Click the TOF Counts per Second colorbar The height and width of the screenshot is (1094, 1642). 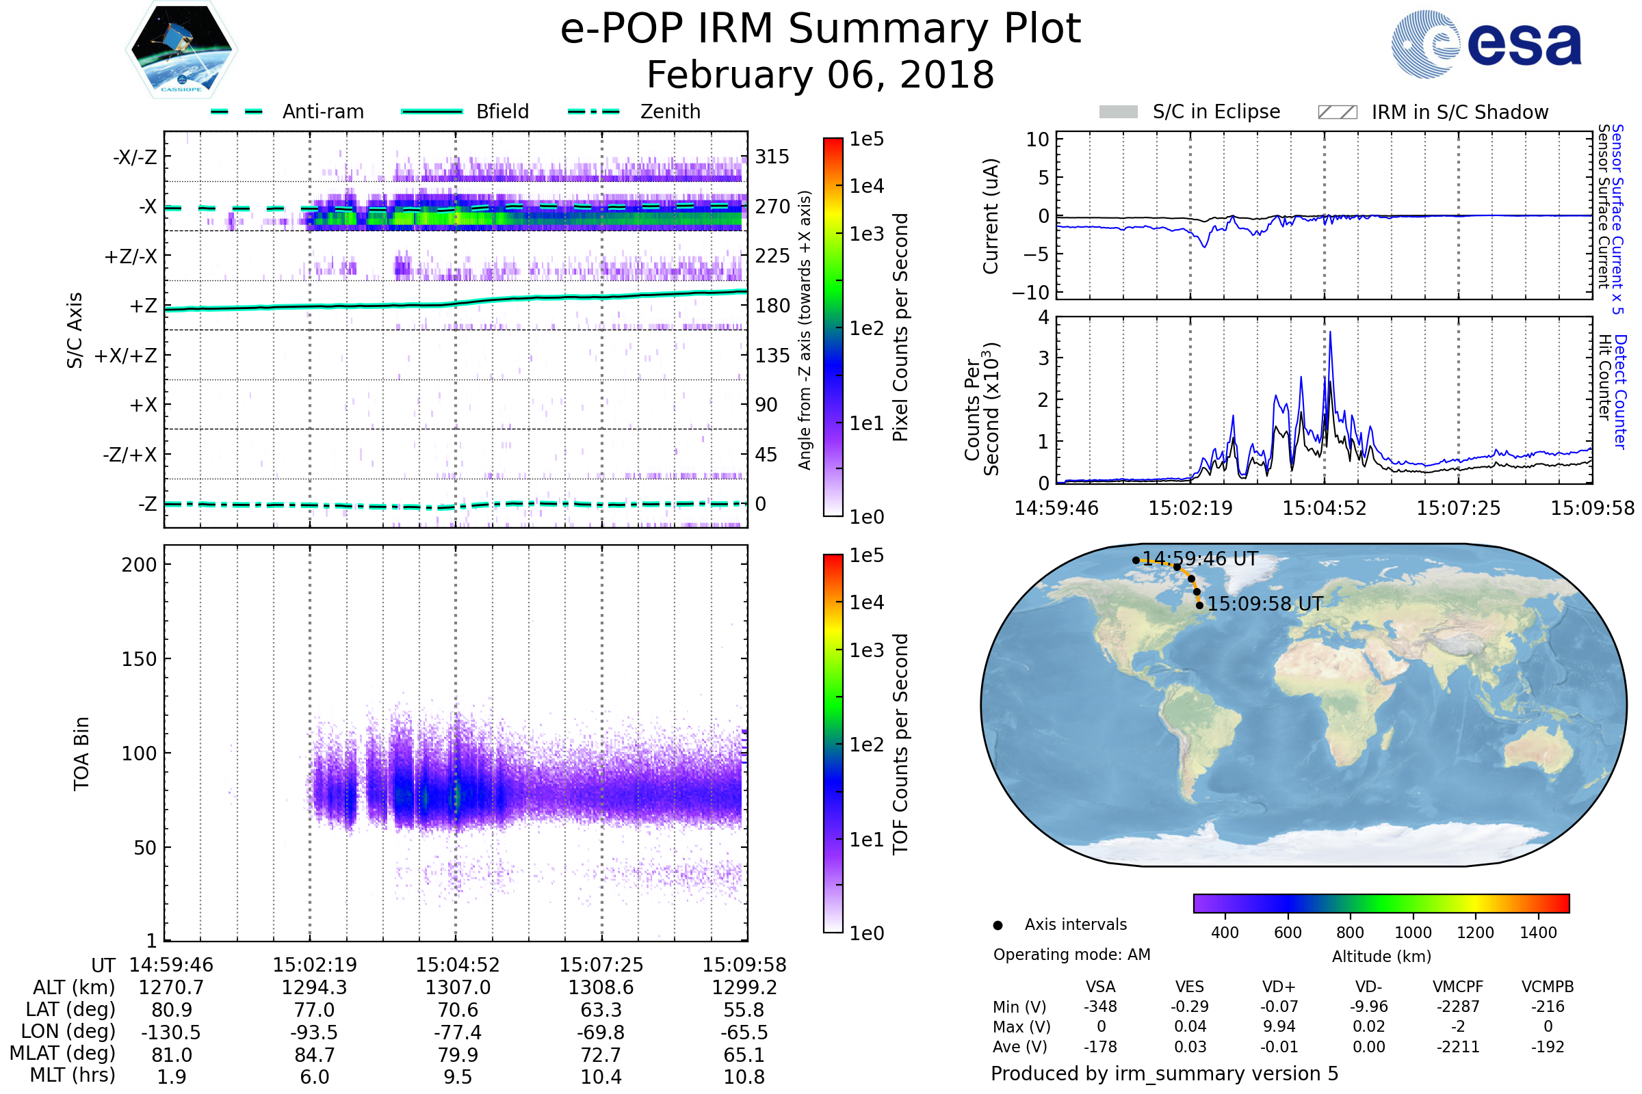tap(833, 743)
